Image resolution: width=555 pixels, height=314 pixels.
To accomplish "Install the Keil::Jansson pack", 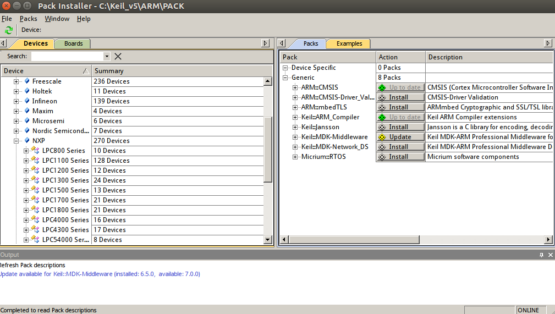I will click(400, 127).
